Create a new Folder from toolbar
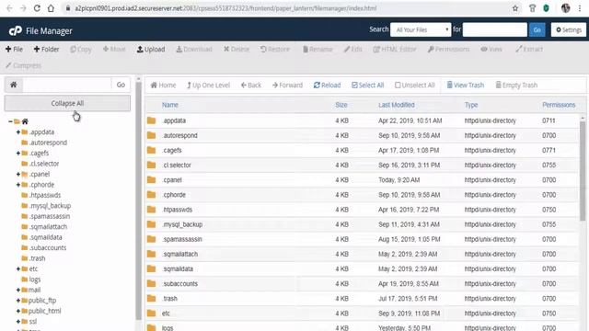 pos(47,49)
